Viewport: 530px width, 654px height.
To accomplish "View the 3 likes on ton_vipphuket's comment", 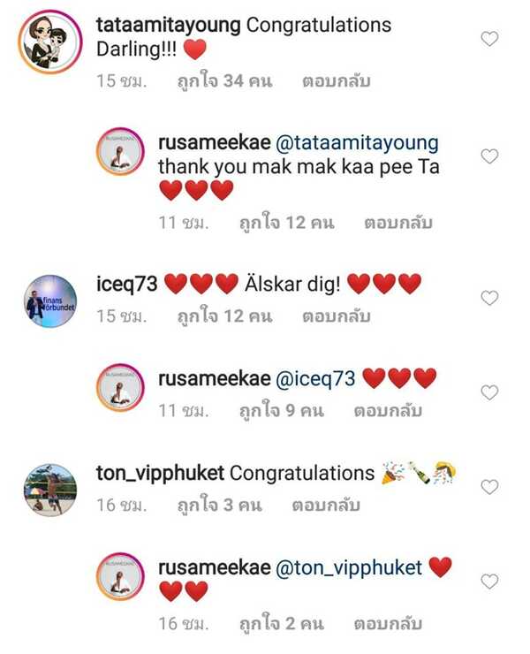I will (x=219, y=505).
